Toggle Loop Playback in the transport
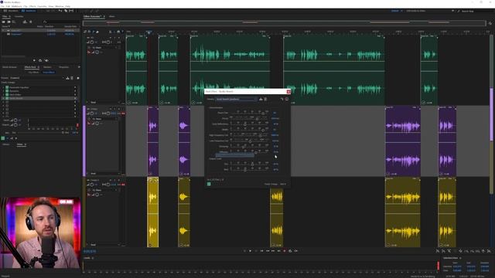This screenshot has height=278, width=495. [290, 251]
